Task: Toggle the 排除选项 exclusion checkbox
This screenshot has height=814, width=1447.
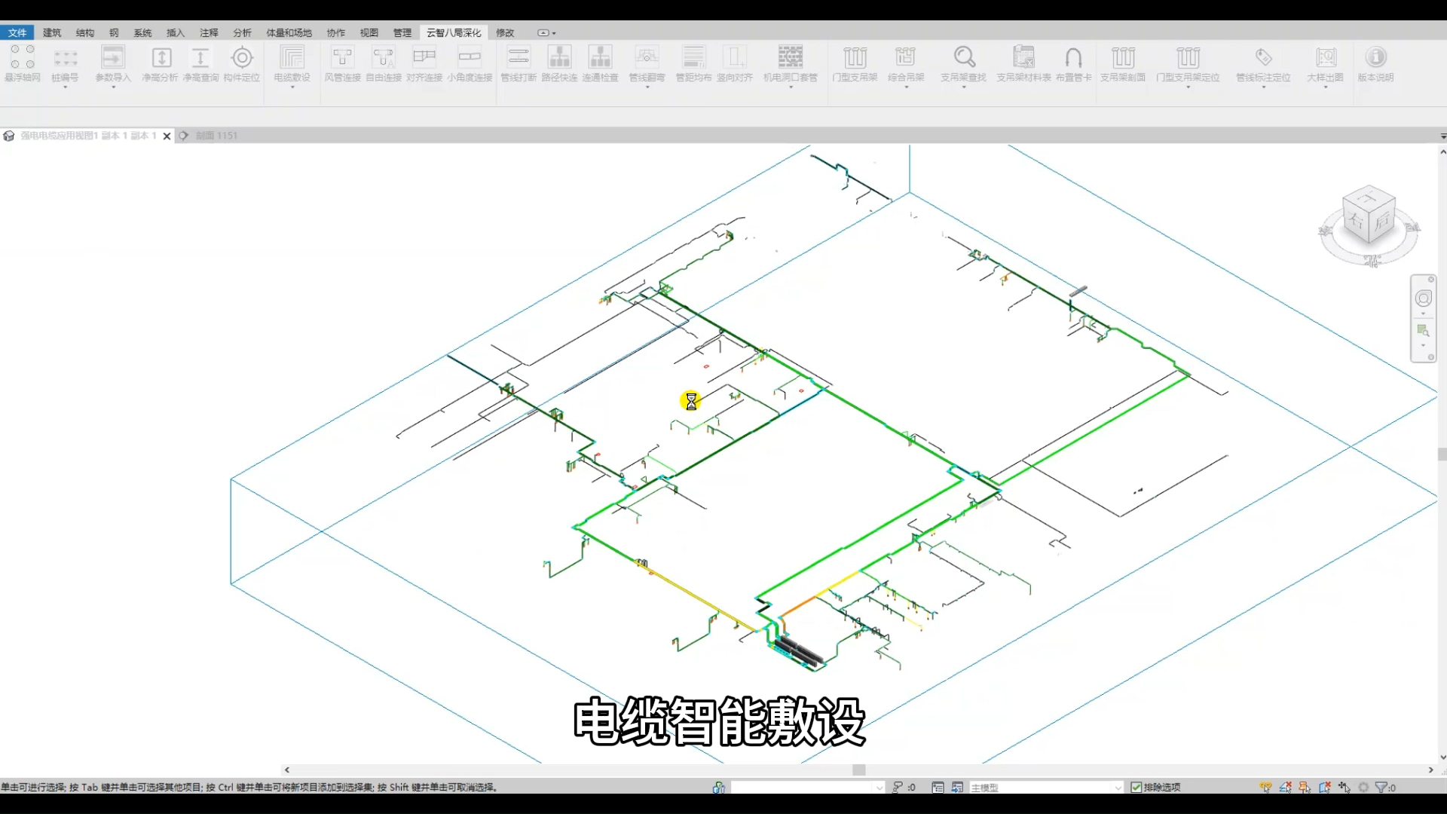Action: coord(1138,786)
